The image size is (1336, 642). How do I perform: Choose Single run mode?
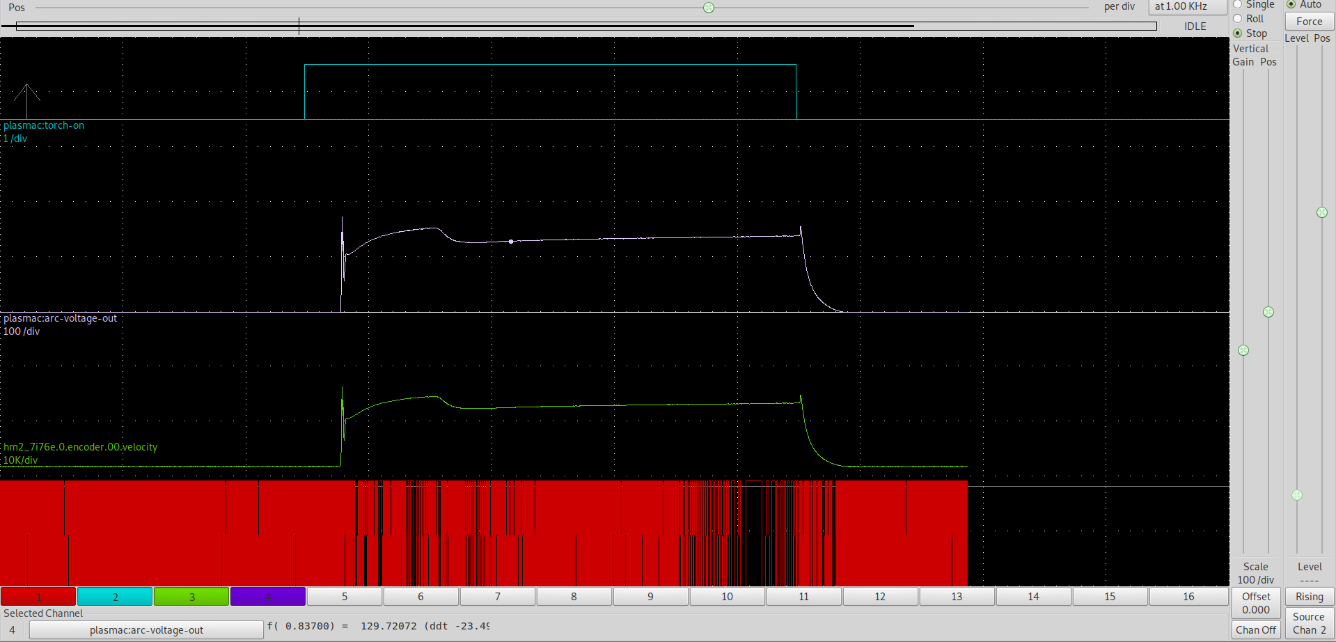tap(1254, 4)
